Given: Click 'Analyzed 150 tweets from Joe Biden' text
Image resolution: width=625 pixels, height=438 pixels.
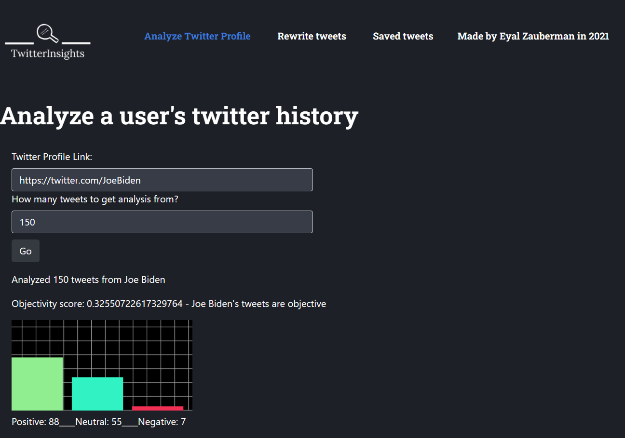Looking at the screenshot, I should [88, 279].
